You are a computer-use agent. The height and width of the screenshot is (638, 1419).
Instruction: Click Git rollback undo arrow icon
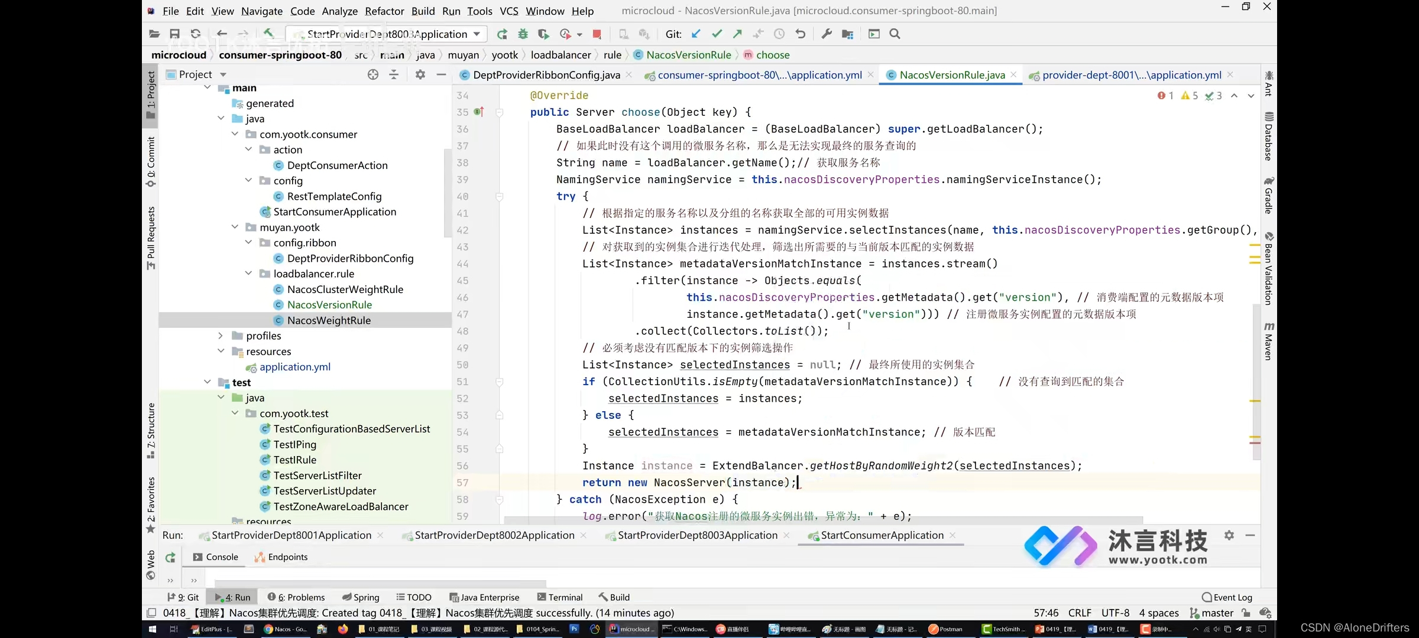[800, 34]
